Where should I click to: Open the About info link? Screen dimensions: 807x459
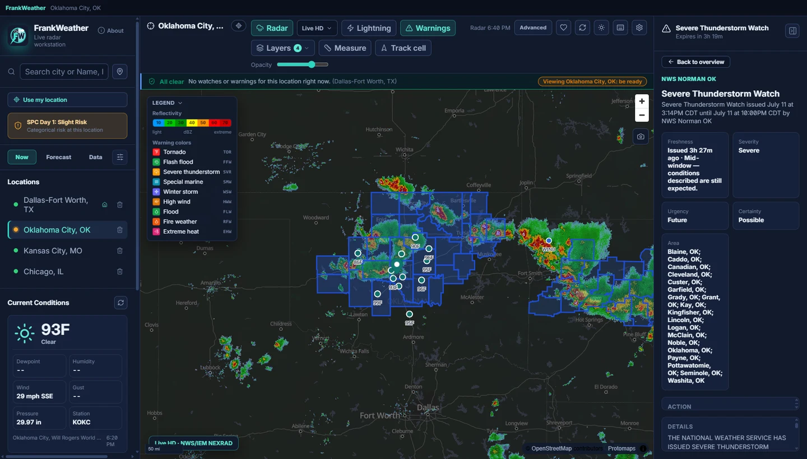tap(111, 31)
